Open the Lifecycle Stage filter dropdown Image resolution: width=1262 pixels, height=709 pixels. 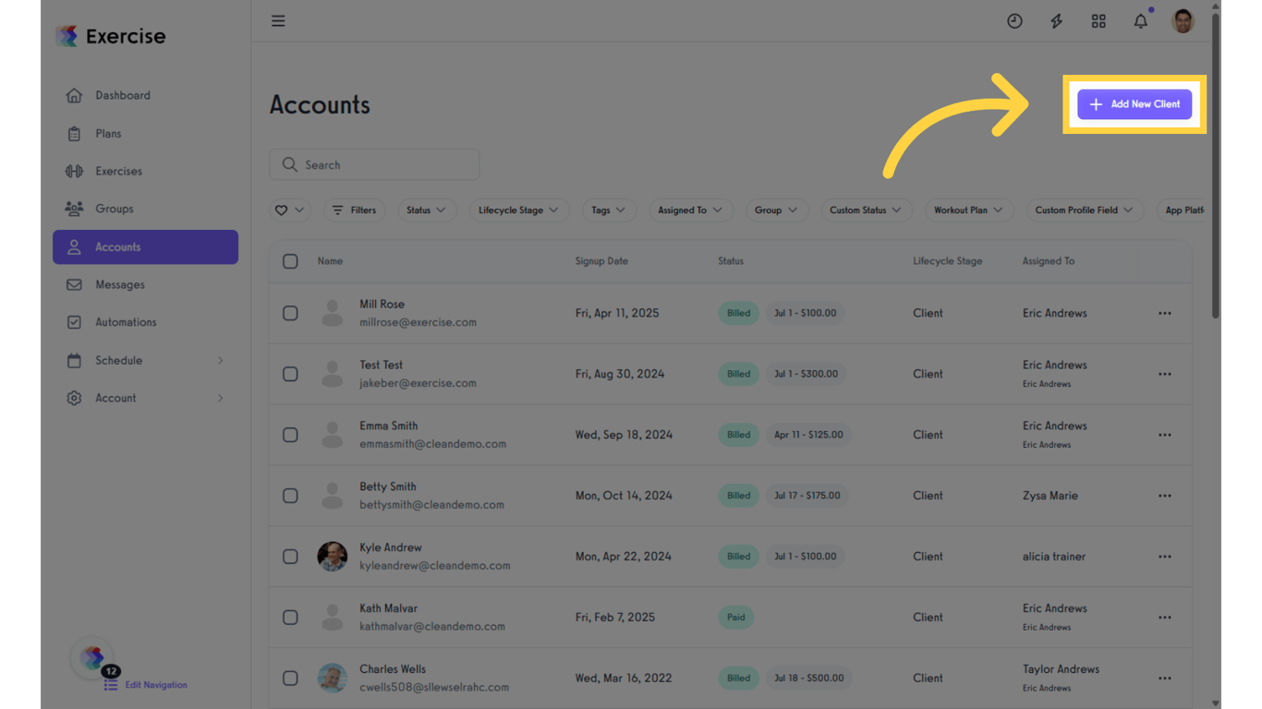coord(518,210)
